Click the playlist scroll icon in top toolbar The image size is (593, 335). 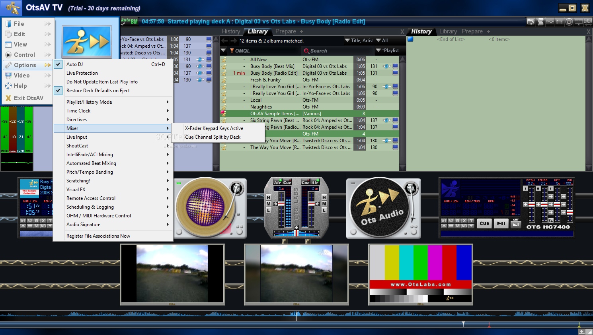(x=540, y=21)
